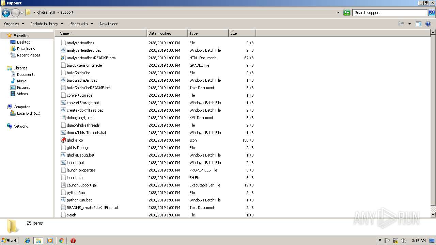Click the scroll down arrow of file list
This screenshot has height=245, width=436.
433,215
